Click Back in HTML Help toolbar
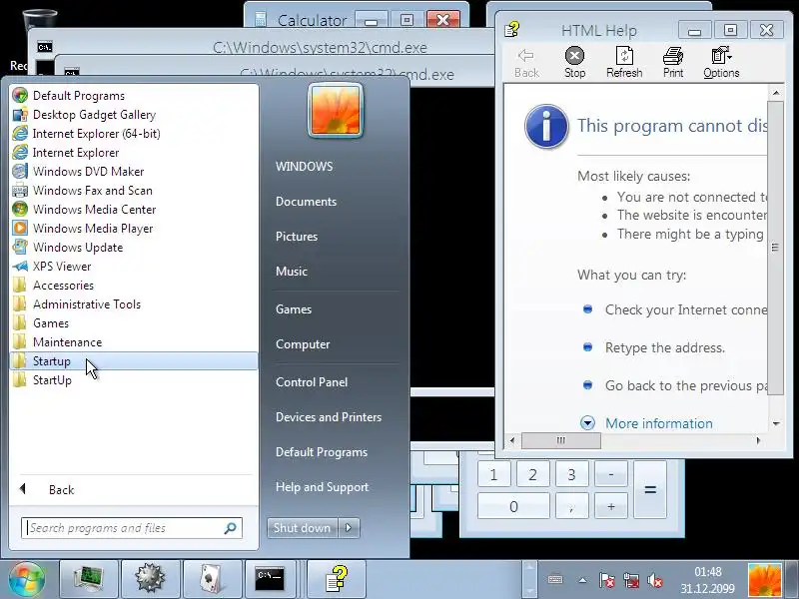This screenshot has height=599, width=799. click(526, 63)
